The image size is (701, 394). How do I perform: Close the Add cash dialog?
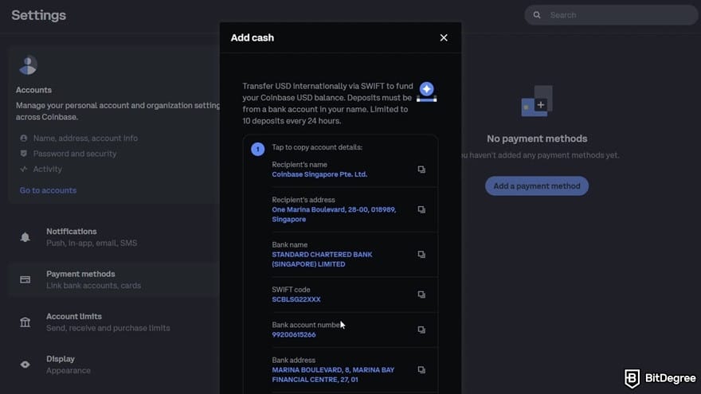coord(444,38)
